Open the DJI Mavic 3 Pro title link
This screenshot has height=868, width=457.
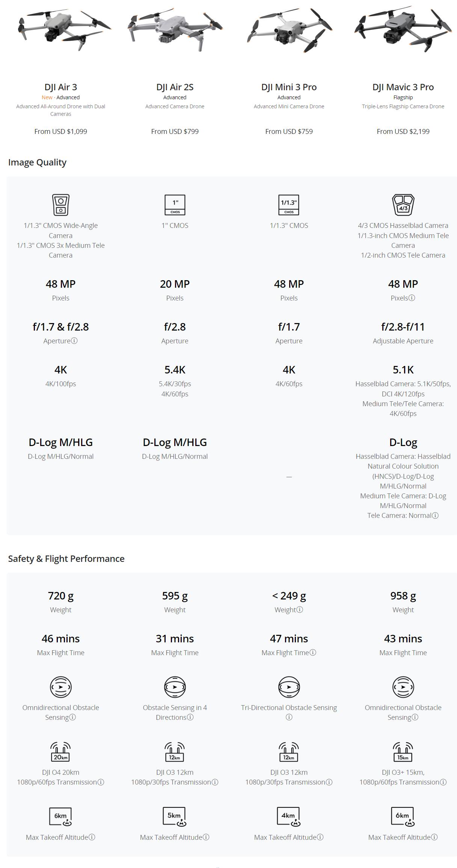pyautogui.click(x=403, y=87)
